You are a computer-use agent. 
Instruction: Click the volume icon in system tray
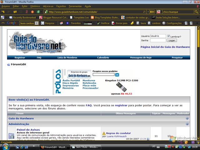tap(173, 147)
